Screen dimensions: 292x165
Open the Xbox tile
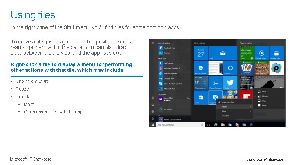(x=247, y=53)
